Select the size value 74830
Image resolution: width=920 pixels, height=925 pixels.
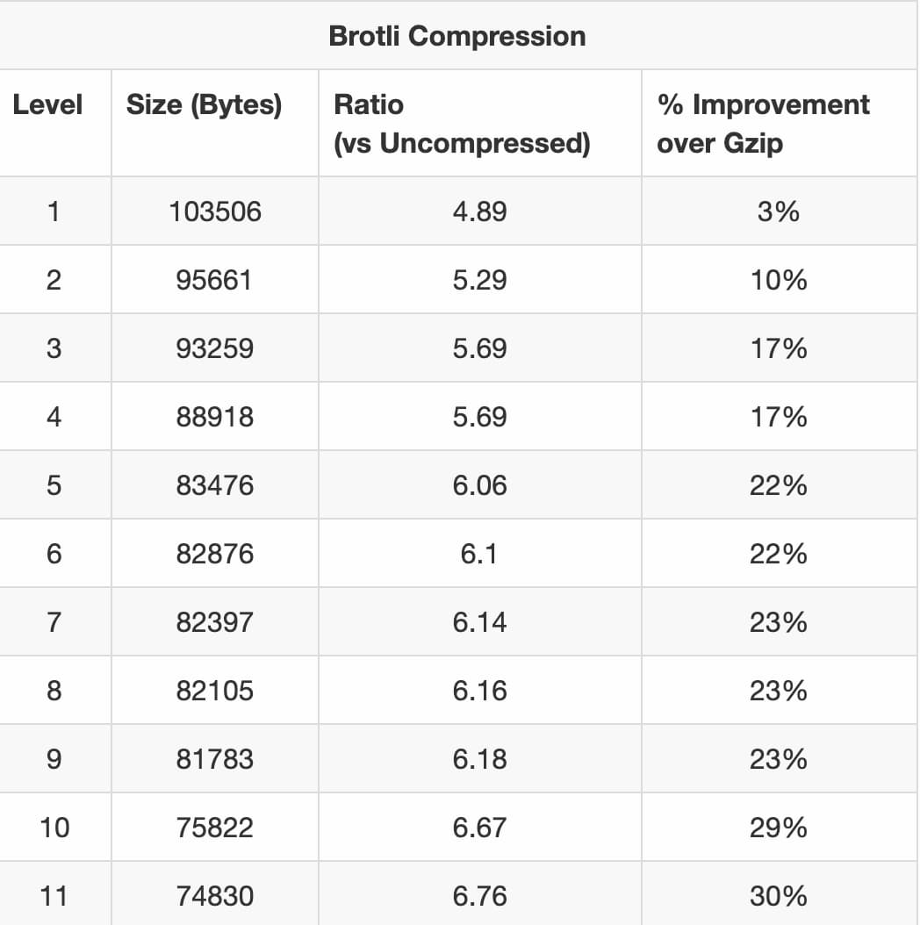(215, 896)
